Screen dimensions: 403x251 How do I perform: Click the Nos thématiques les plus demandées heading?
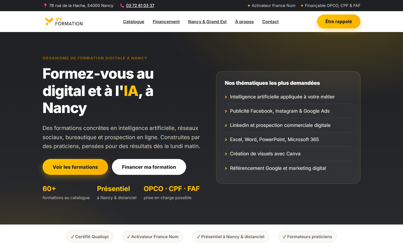coord(272,83)
